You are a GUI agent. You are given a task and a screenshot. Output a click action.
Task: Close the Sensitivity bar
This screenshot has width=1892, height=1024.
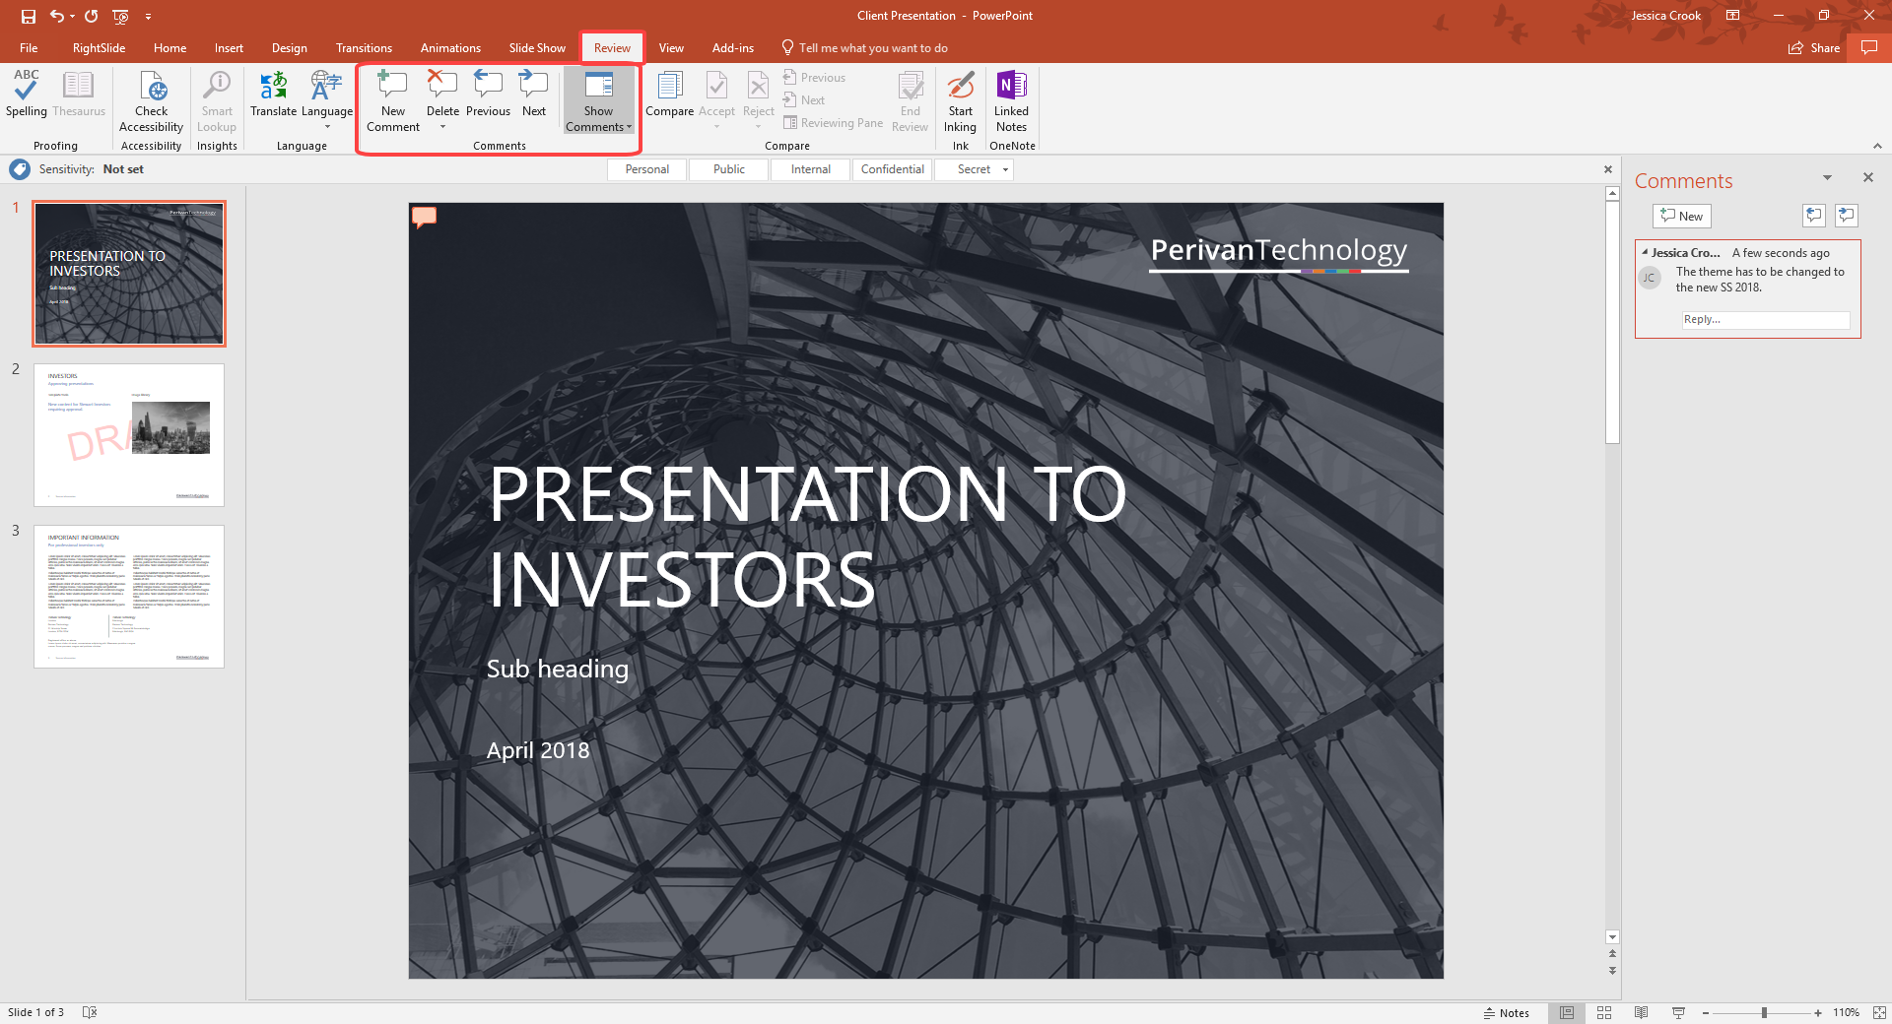[x=1608, y=169]
